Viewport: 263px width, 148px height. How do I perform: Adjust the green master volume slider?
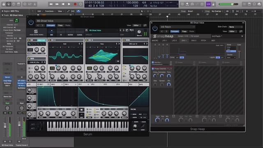pyautogui.click(x=228, y=4)
